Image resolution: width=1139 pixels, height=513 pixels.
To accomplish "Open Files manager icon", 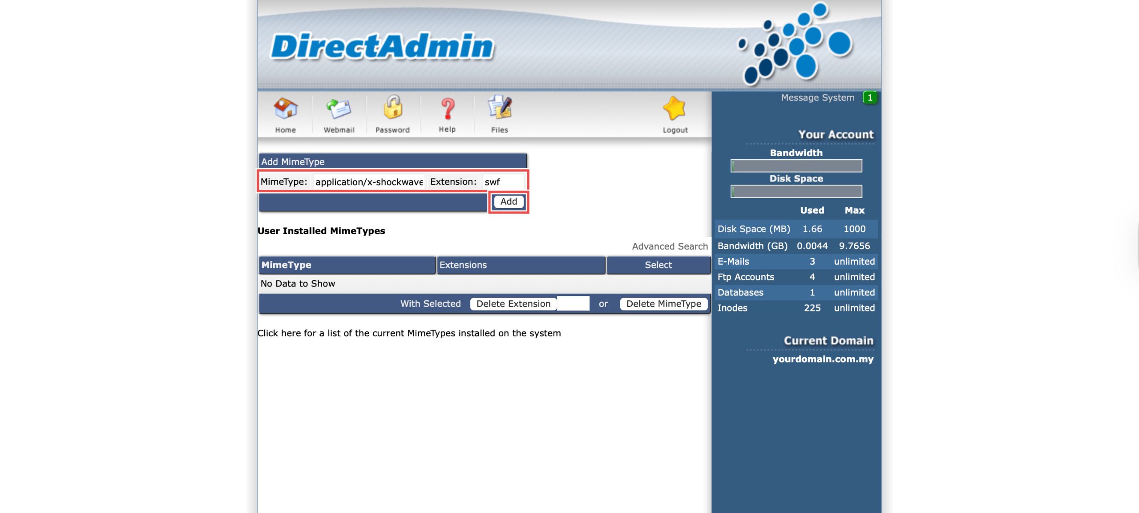I will 500,108.
